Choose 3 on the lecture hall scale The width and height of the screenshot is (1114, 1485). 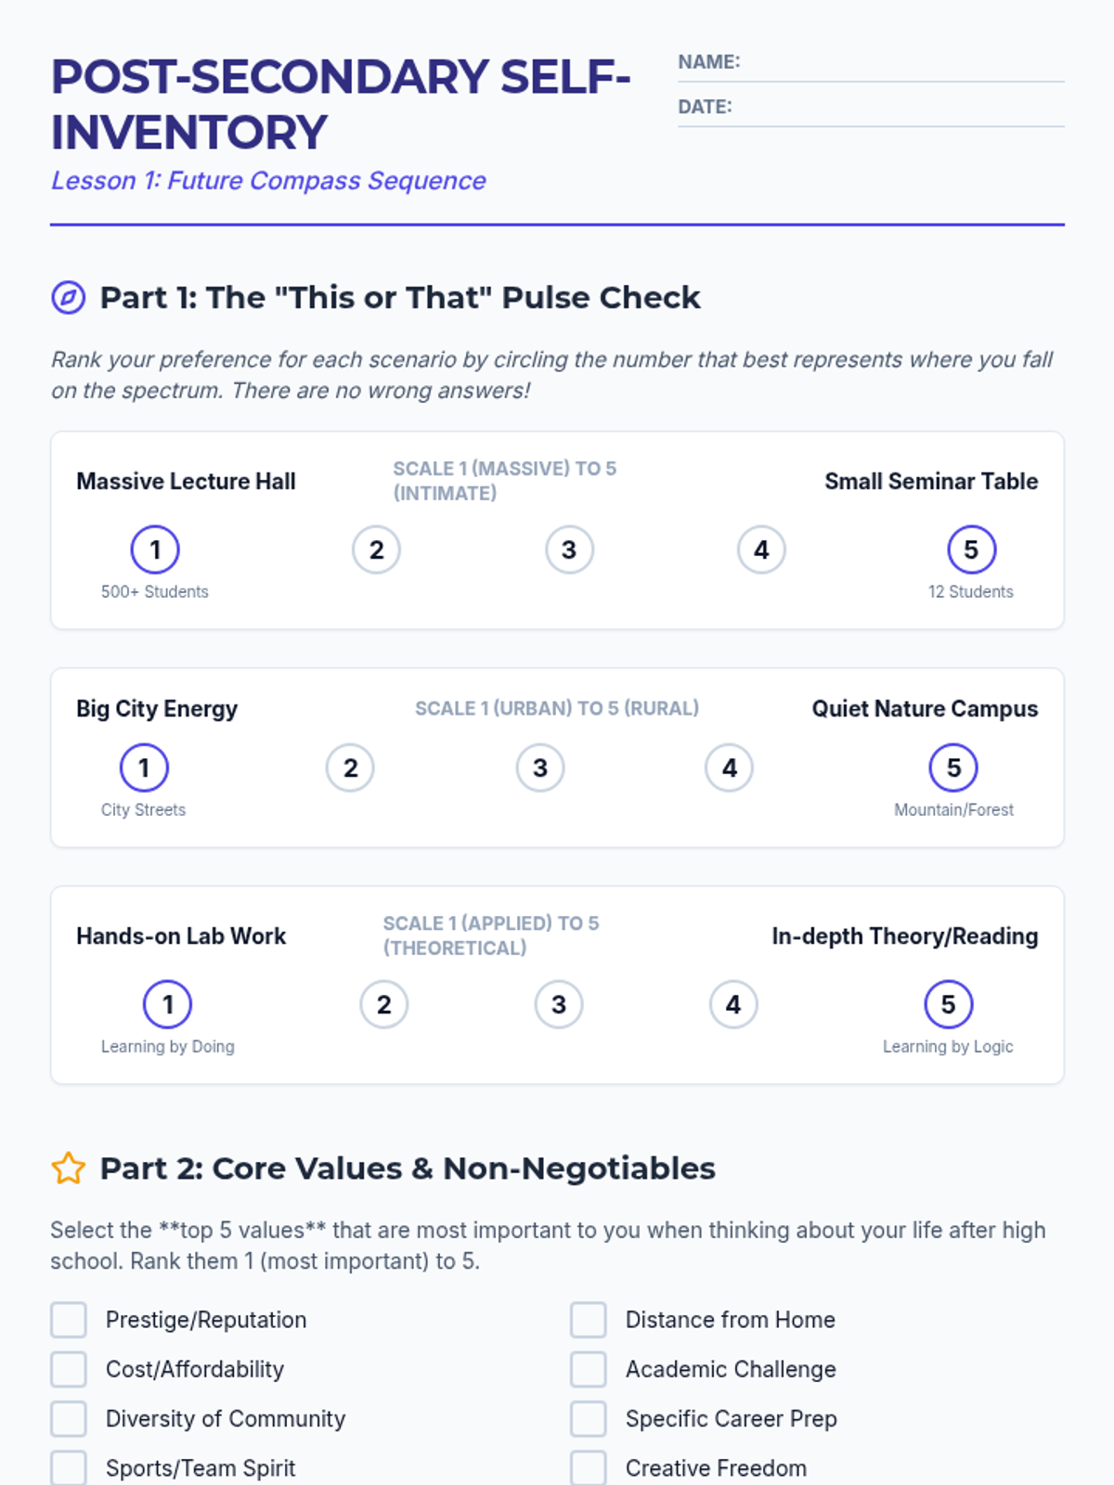569,549
